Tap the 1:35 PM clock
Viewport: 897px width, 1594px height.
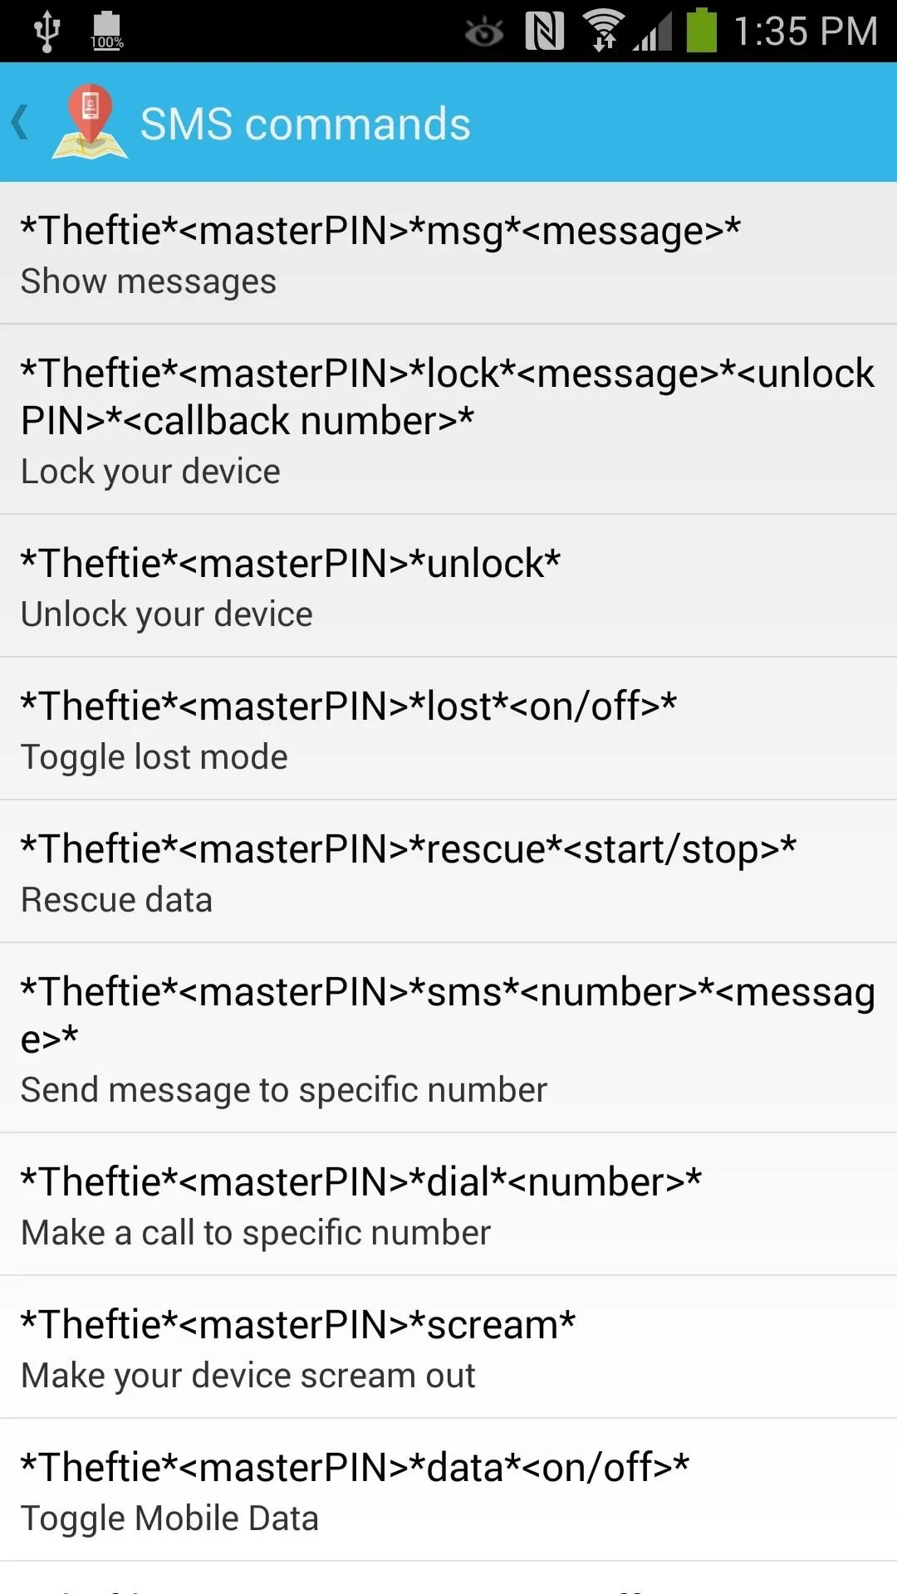tap(806, 32)
